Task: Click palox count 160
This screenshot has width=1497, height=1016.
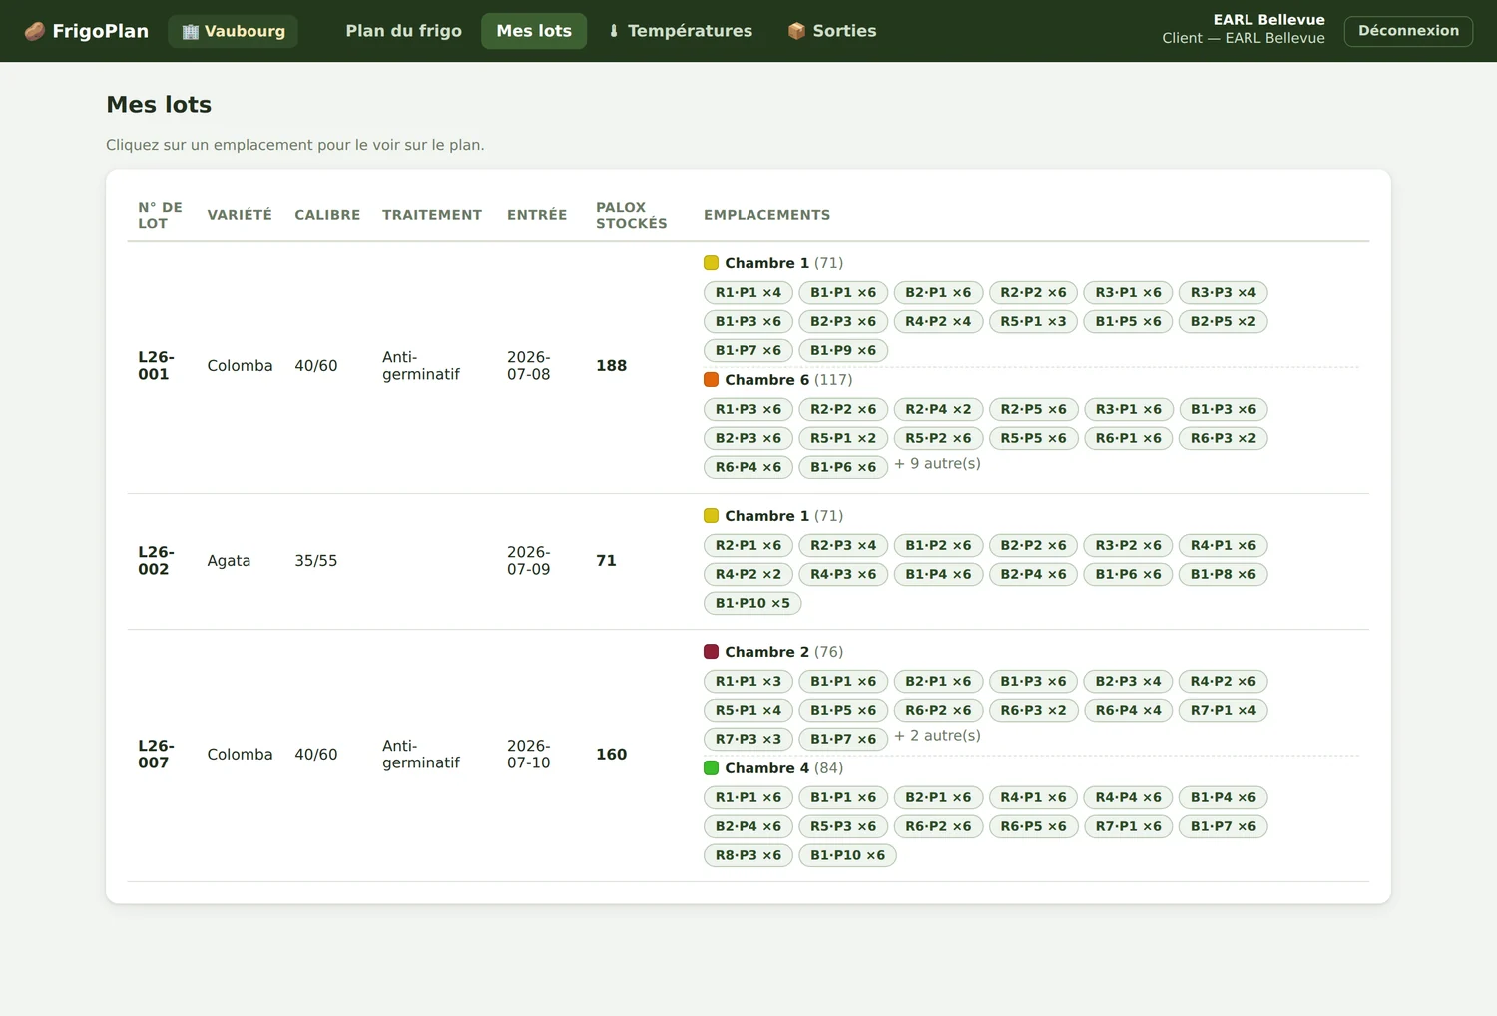Action: 612,755
